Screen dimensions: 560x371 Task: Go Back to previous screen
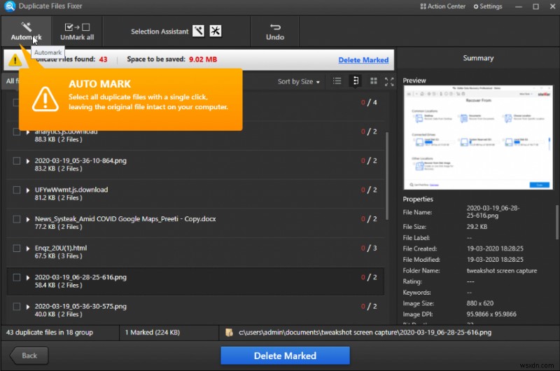point(29,356)
